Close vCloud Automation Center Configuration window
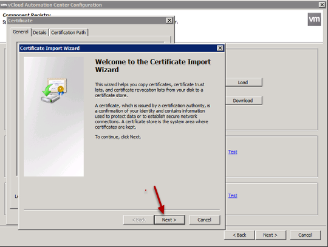328x247 pixels. point(322,5)
